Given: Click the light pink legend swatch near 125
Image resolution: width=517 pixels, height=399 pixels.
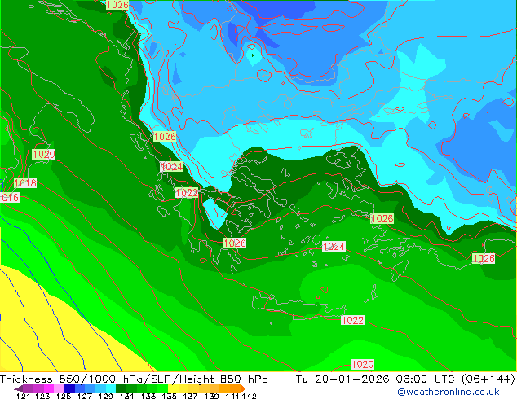Looking at the screenshot, I should point(59,388).
